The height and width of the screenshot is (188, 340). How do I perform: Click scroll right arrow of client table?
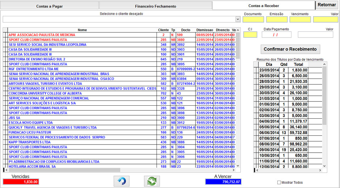click(x=233, y=170)
